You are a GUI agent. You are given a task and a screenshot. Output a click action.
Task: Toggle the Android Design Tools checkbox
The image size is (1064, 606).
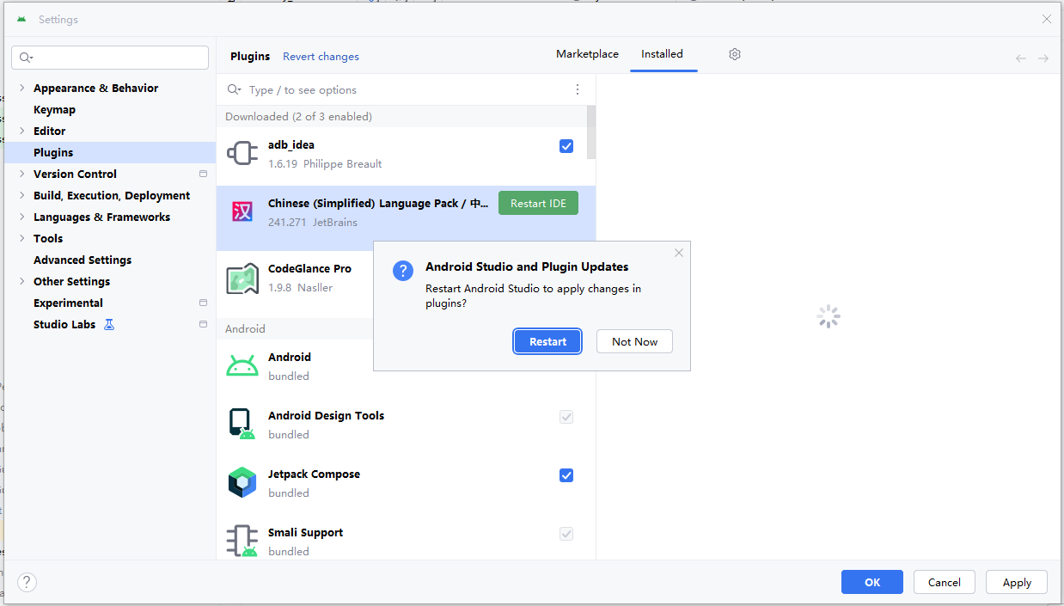[566, 417]
